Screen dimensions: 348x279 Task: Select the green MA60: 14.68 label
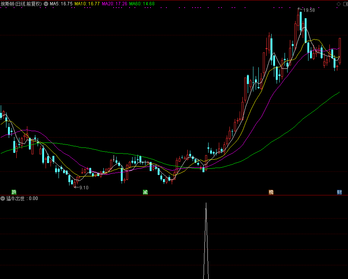[x=142, y=4]
